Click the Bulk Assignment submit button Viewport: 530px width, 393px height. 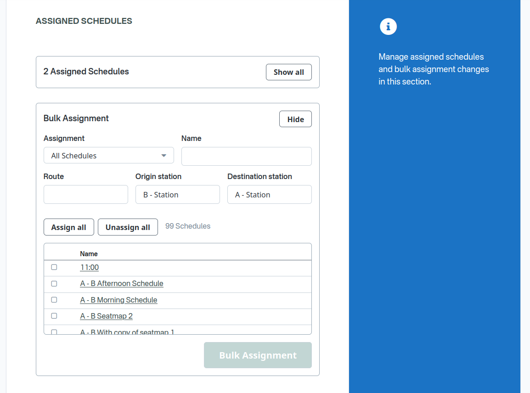(258, 355)
